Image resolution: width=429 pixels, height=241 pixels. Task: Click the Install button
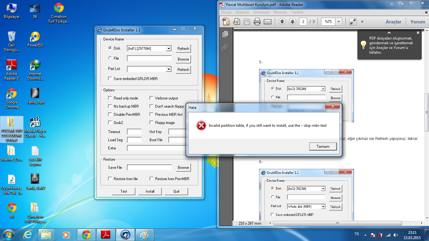(150, 191)
